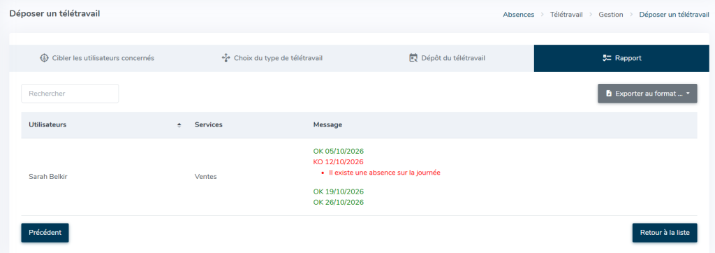
Task: Click the Déposer un télétravail breadcrumb item
Action: (x=674, y=15)
